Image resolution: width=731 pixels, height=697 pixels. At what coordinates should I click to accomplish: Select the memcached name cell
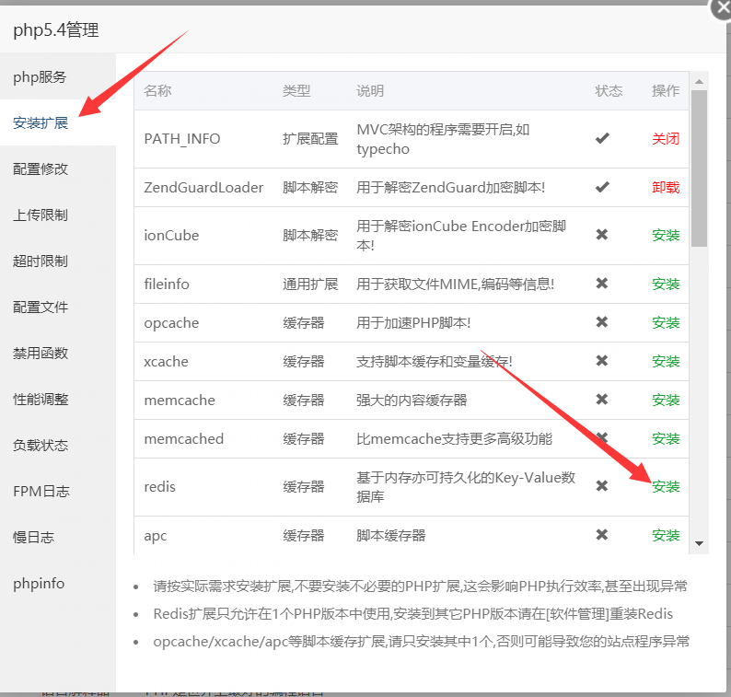(184, 438)
